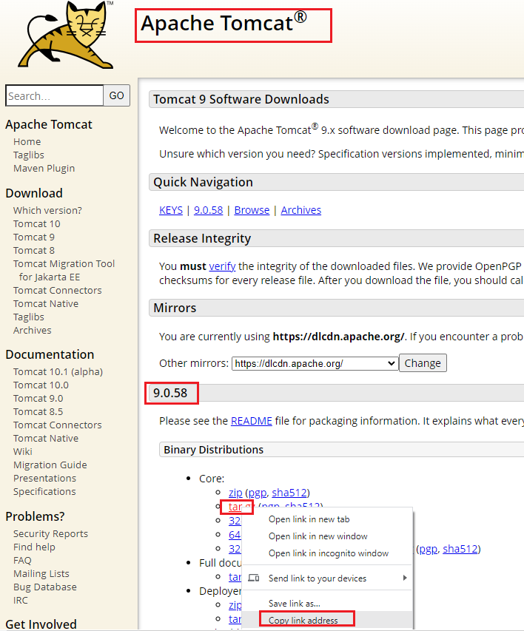The height and width of the screenshot is (631, 524).
Task: Expand the Send link to your devices submenu arrow
Action: pos(405,578)
